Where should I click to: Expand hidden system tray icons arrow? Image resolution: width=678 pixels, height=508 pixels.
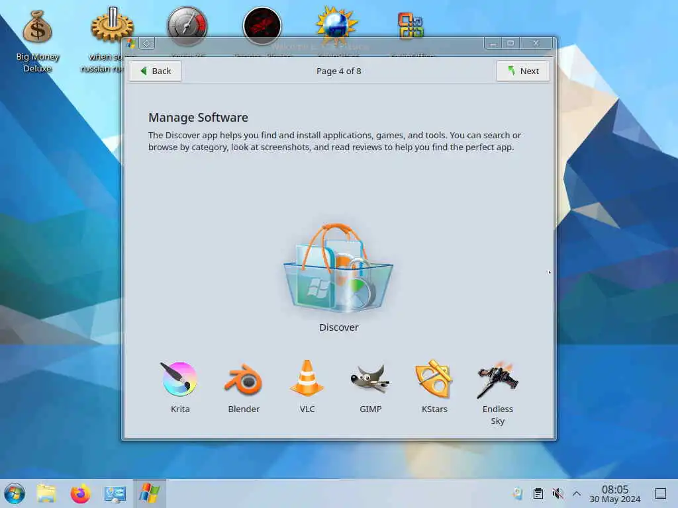pos(577,493)
